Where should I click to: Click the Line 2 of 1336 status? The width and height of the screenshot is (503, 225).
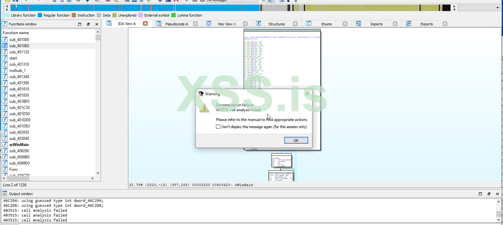coord(15,185)
